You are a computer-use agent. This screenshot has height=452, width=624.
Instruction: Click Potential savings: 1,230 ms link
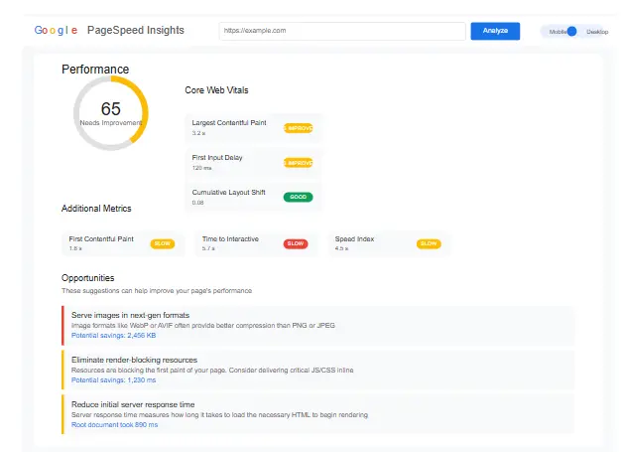click(x=113, y=379)
